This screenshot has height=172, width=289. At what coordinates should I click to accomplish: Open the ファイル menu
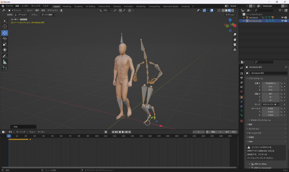pyautogui.click(x=9, y=6)
